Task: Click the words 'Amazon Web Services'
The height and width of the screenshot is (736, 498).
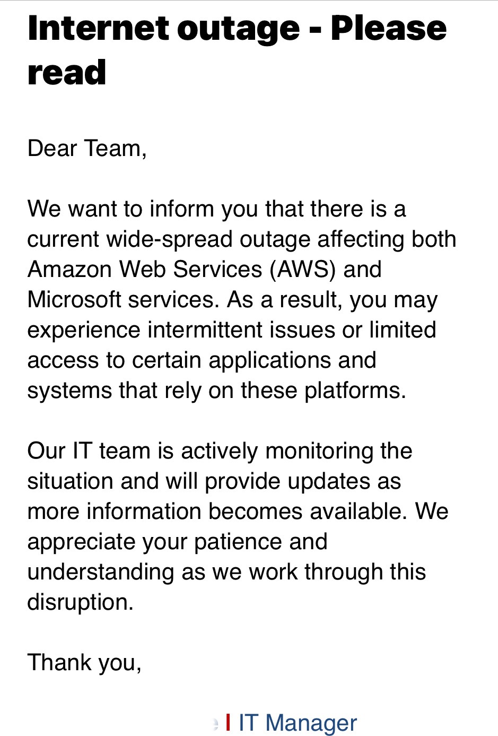Action: coord(145,269)
